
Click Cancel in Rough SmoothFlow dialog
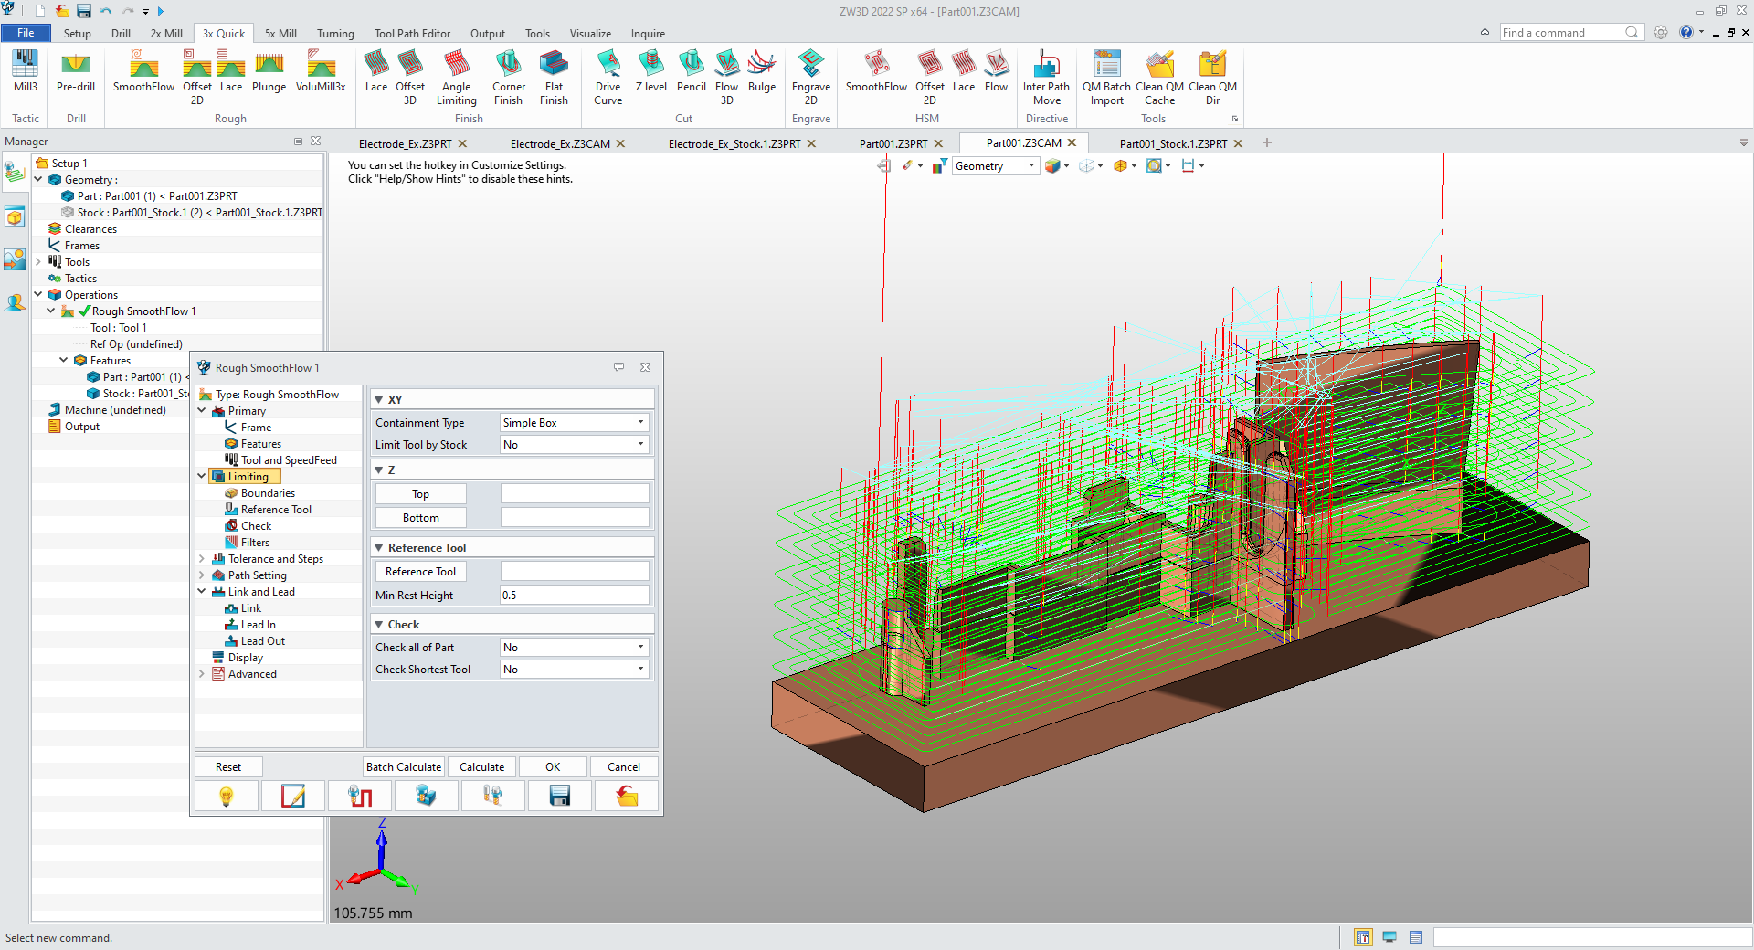(x=624, y=767)
